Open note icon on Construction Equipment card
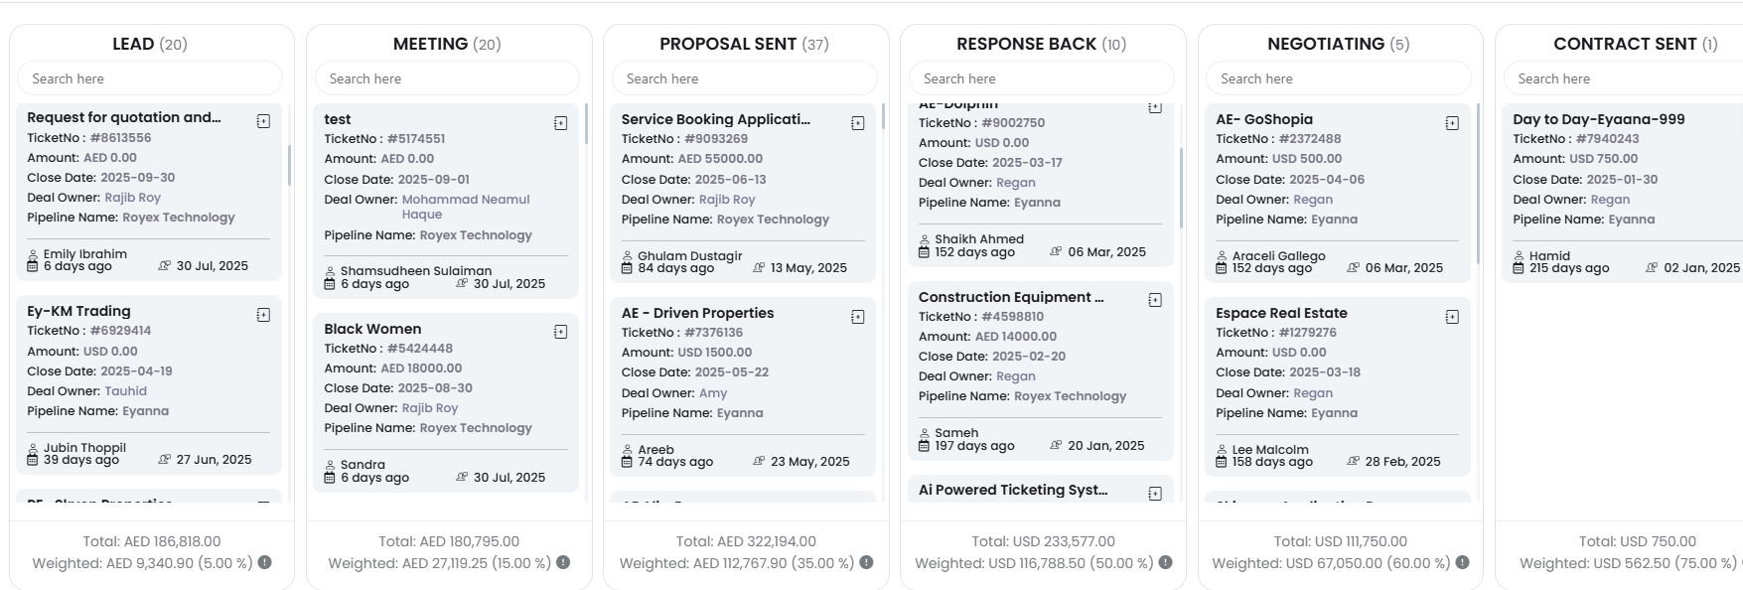Screen dimensions: 1743x590 click(1155, 300)
